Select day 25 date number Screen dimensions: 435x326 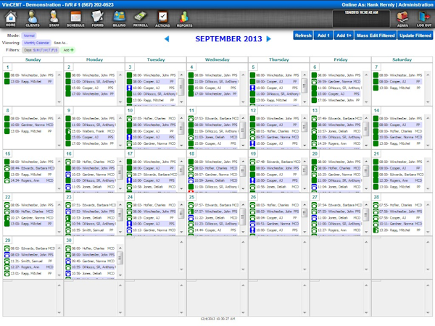191,197
